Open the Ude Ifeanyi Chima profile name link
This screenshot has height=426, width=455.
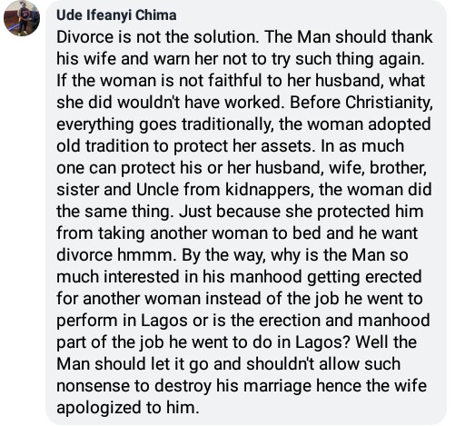coord(116,15)
